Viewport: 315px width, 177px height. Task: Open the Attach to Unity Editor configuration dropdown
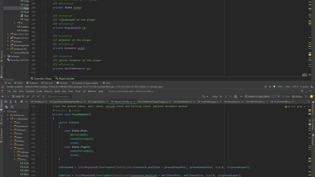[x=262, y=96]
